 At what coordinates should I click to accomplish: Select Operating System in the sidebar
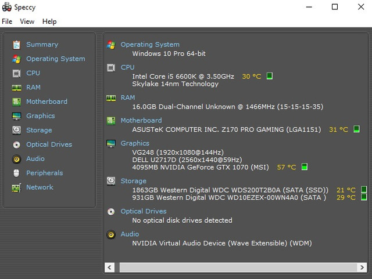tap(56, 59)
